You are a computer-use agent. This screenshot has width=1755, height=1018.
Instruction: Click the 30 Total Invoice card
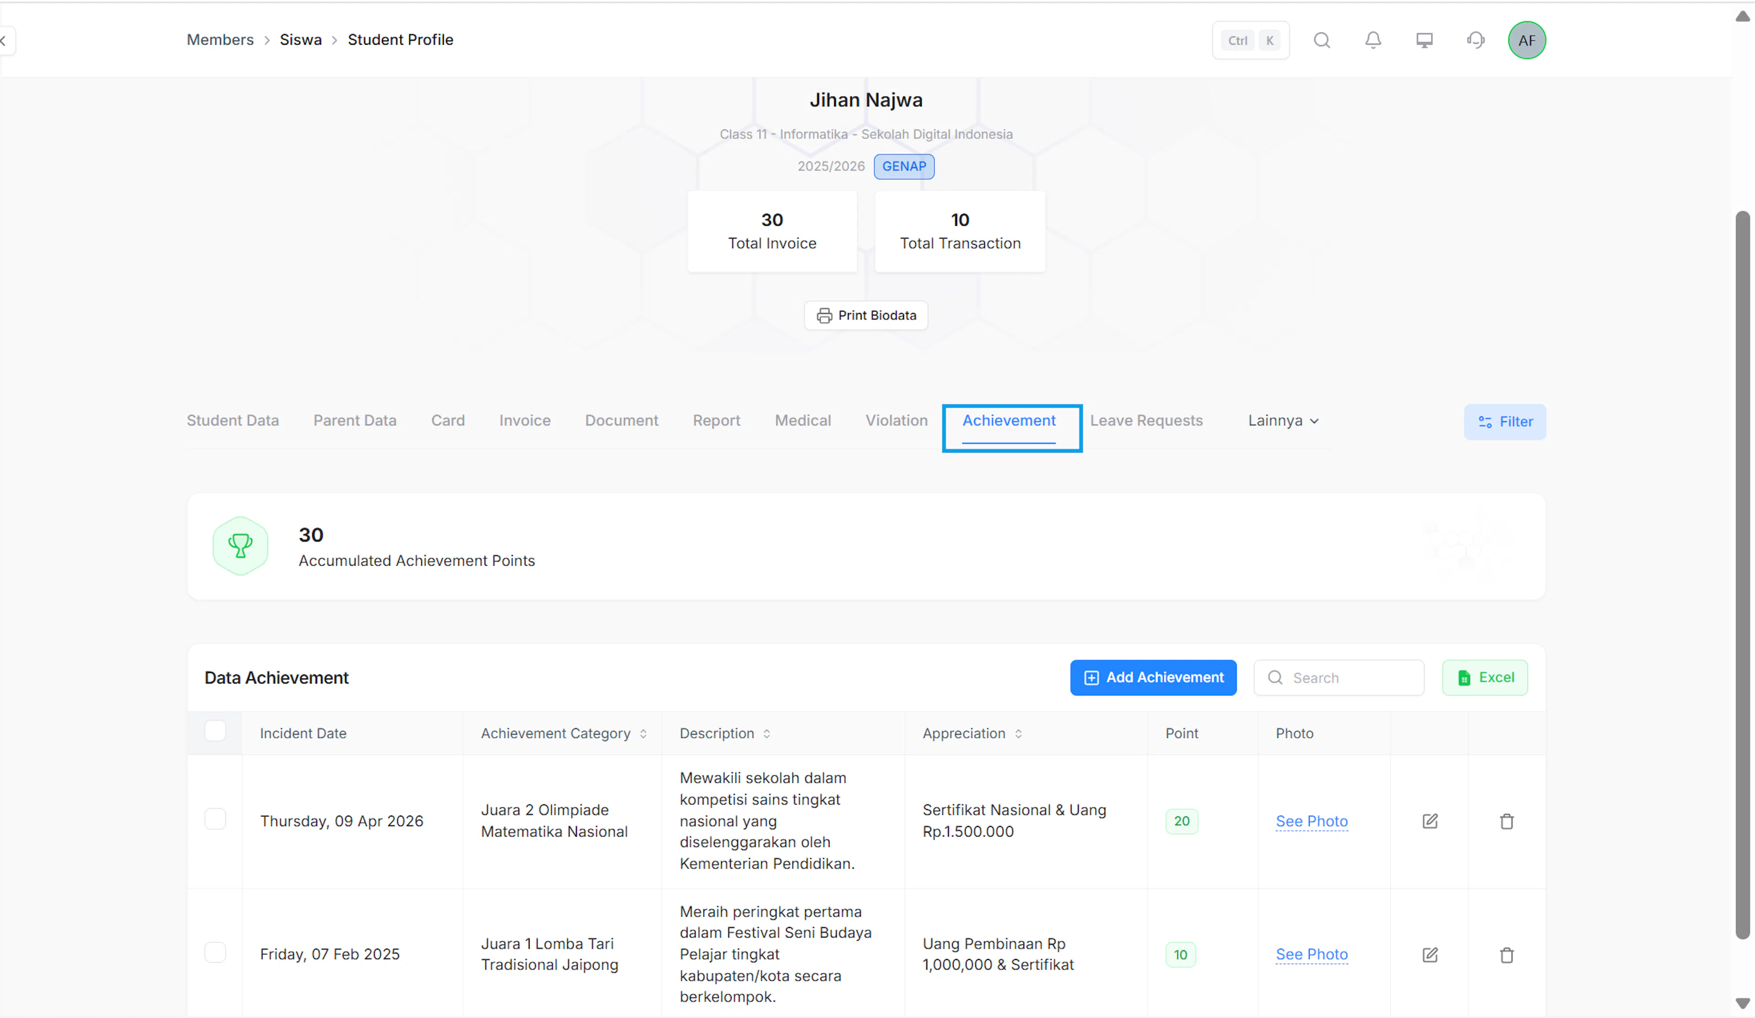[771, 231]
